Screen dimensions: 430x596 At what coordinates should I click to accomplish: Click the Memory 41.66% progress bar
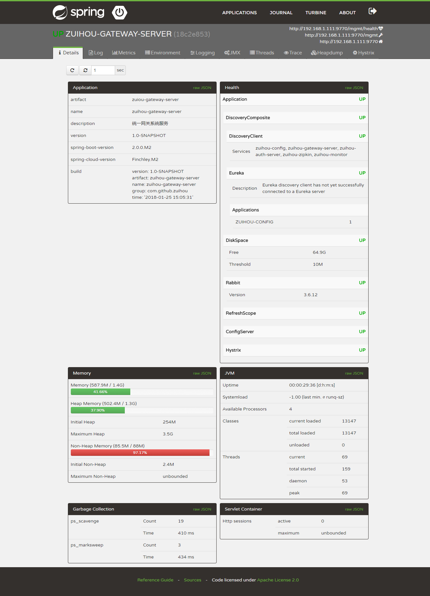(x=101, y=392)
